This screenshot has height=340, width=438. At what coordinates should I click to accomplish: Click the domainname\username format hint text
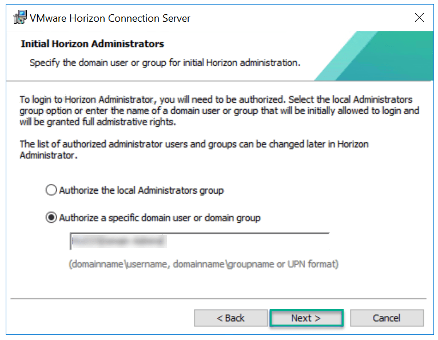click(x=204, y=265)
